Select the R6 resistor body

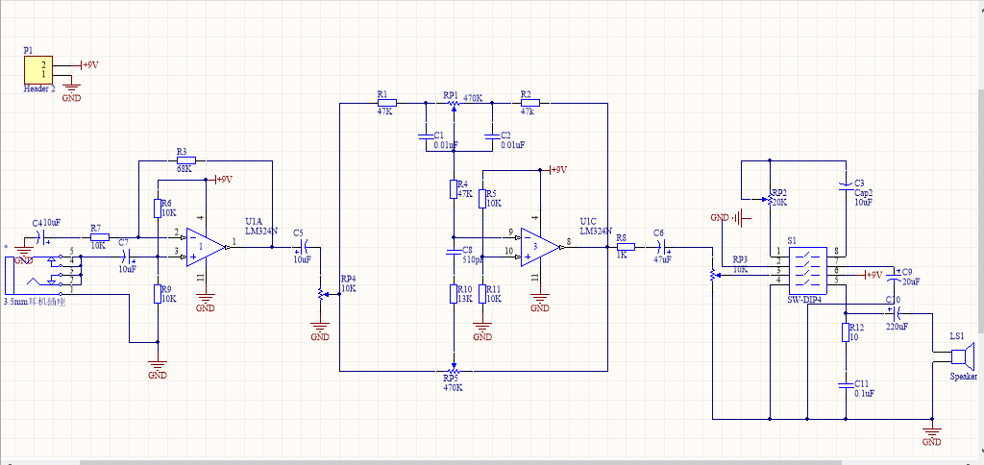point(158,208)
